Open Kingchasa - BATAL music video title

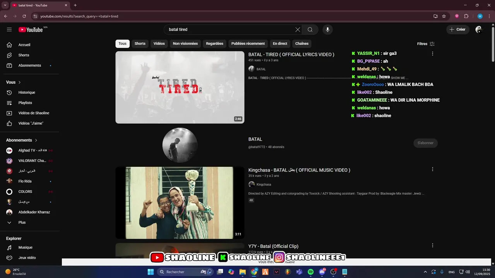pyautogui.click(x=299, y=170)
